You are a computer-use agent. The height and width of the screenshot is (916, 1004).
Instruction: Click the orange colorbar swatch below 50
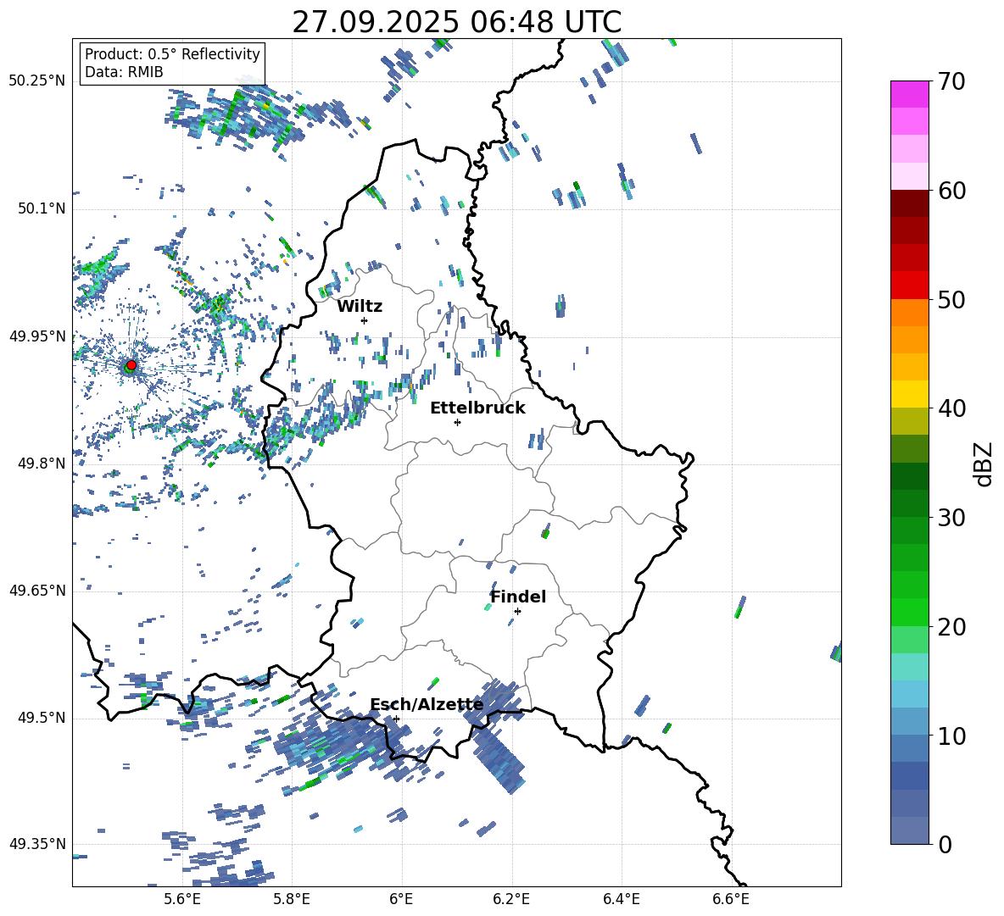point(909,312)
